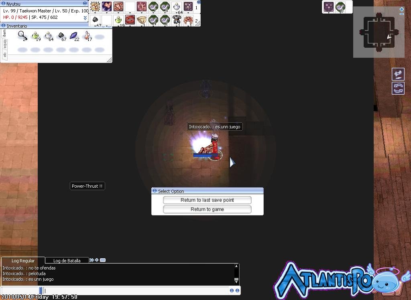Activate the red swap-arrows skill in hotbar row 2

click(x=130, y=20)
